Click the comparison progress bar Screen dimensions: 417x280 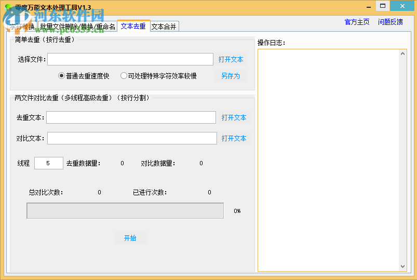coord(125,211)
